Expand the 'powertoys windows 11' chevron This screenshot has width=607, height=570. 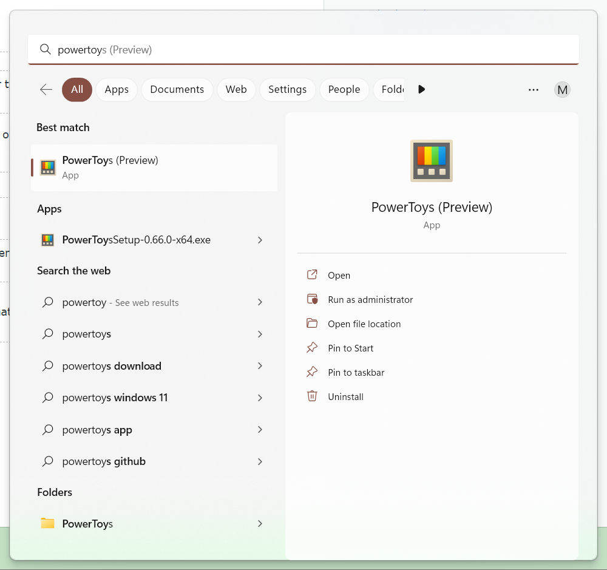260,398
